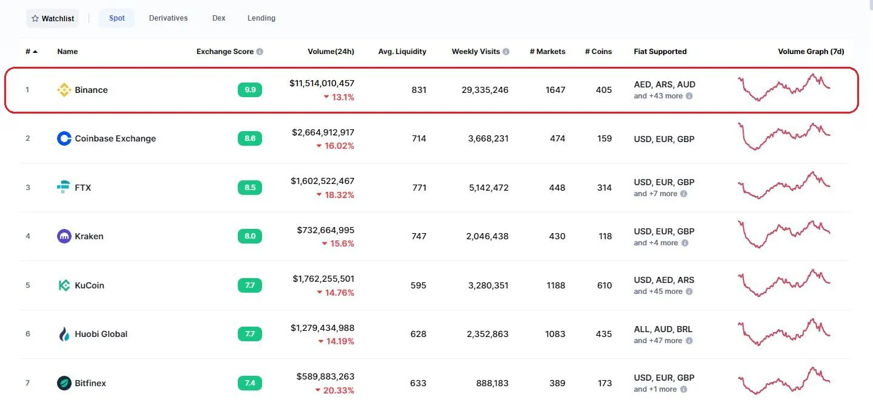This screenshot has height=405, width=873.
Task: Click FTX weekly visits 5,142,472
Action: click(x=488, y=188)
